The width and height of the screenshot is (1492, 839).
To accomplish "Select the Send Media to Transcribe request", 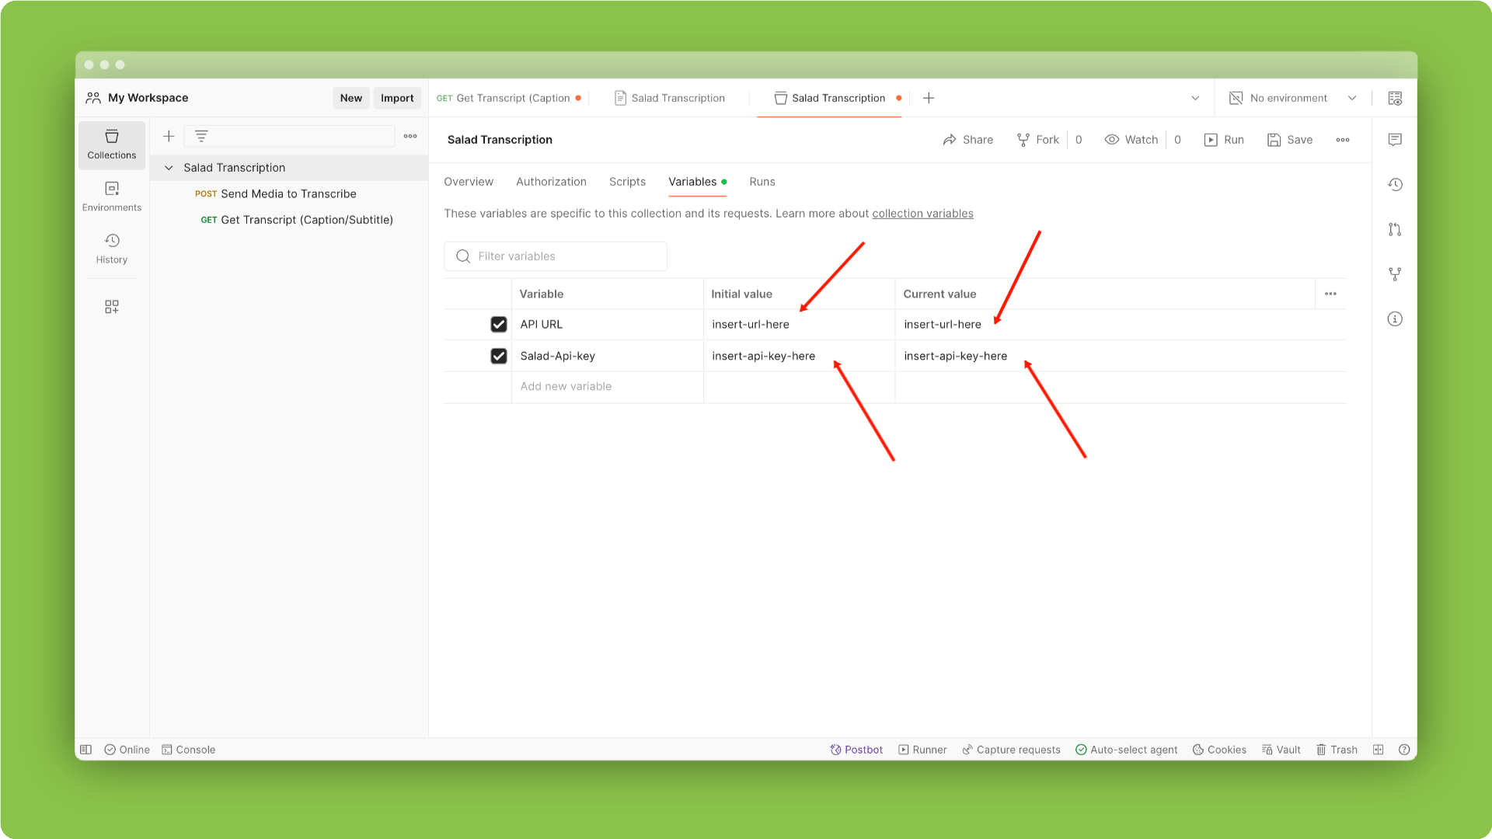I will click(288, 194).
